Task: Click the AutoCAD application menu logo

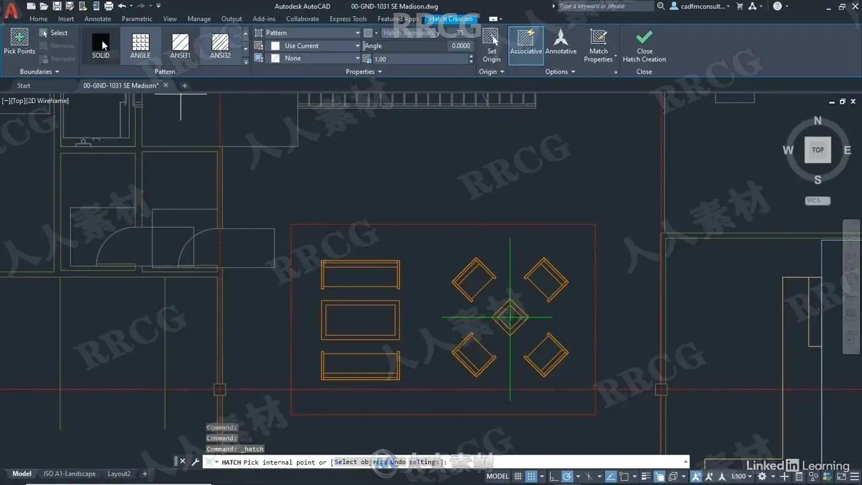Action: click(x=11, y=9)
